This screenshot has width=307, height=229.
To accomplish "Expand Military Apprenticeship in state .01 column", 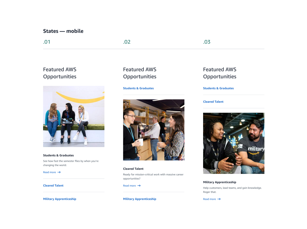I will point(60,199).
